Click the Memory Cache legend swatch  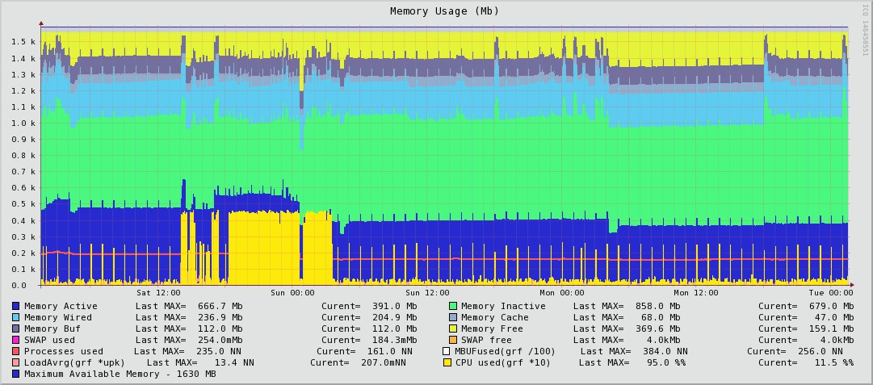click(x=452, y=317)
